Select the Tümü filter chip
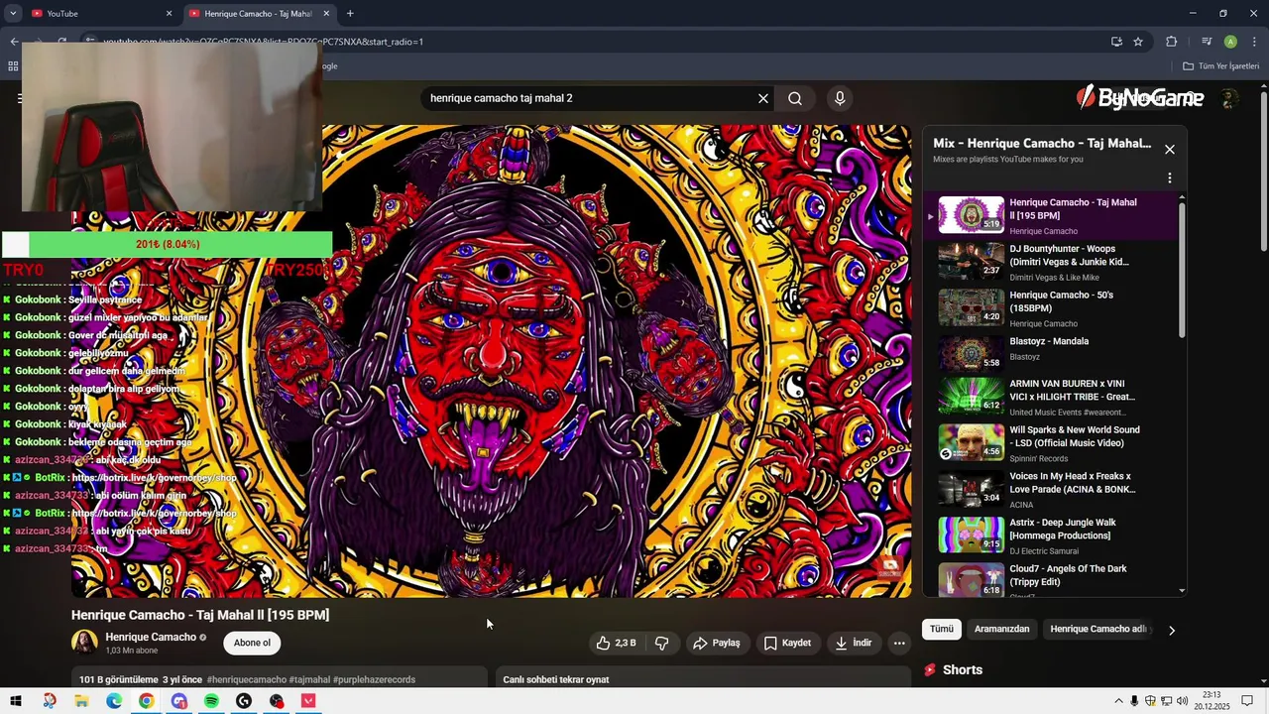Image resolution: width=1269 pixels, height=714 pixels. [941, 629]
